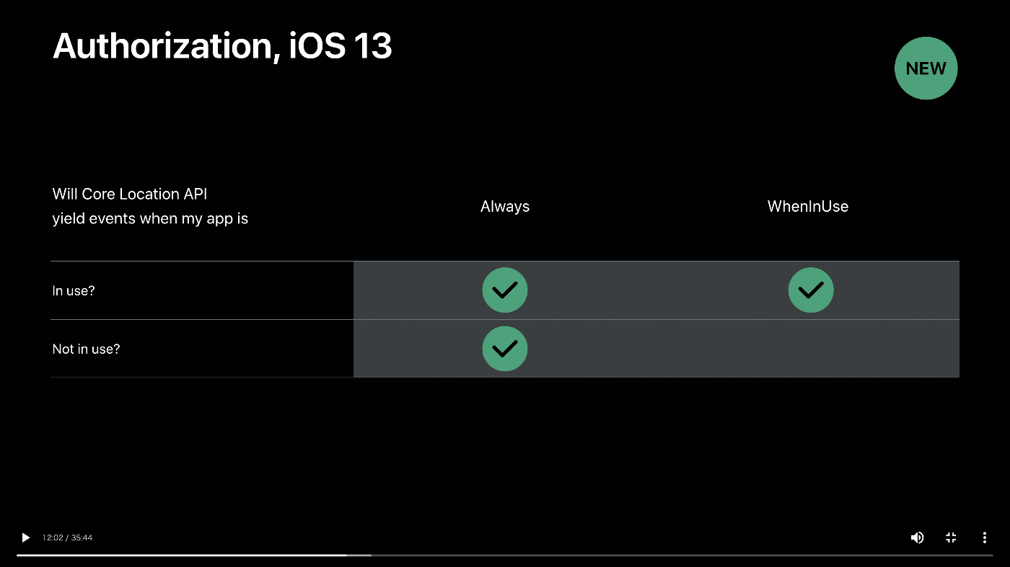Click the WhenInUse column header

coord(808,207)
